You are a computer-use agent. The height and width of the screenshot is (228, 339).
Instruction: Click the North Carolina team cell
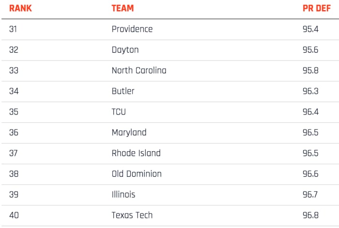tap(139, 71)
